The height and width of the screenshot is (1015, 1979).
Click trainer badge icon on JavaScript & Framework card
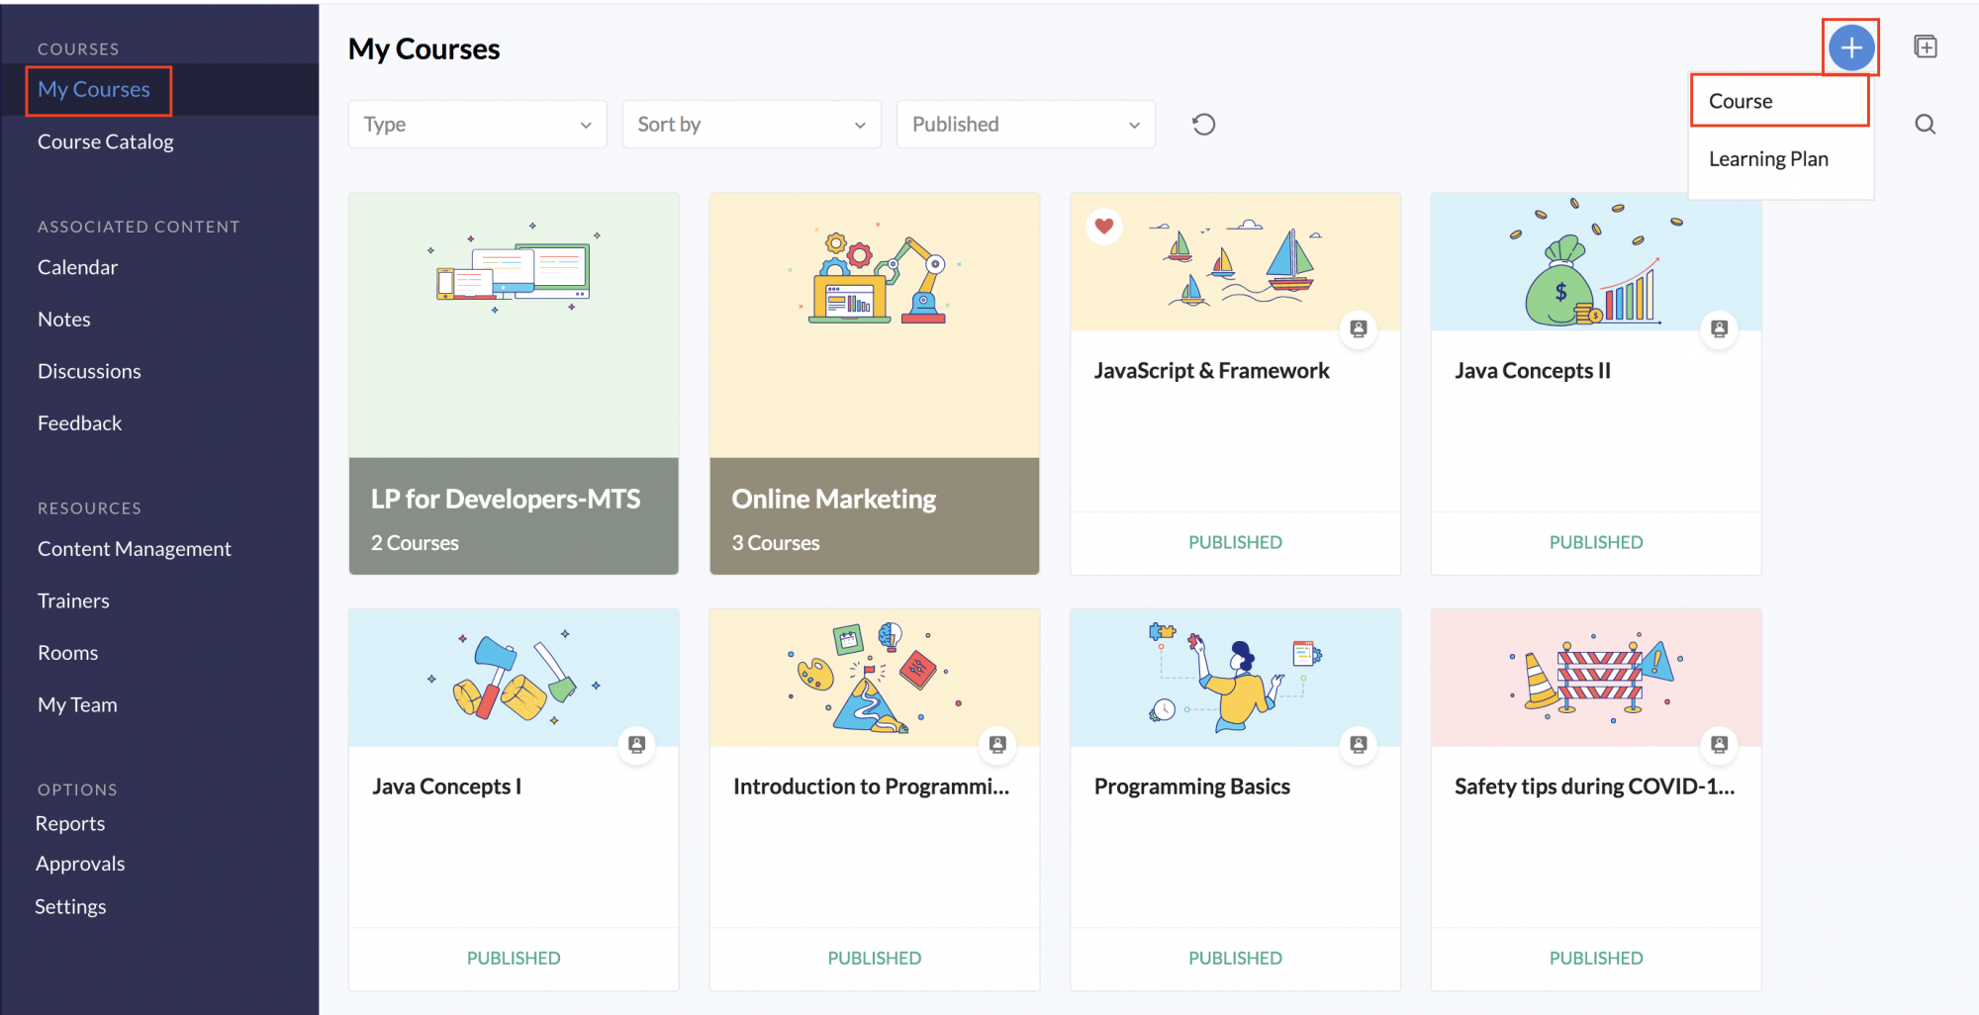1358,328
